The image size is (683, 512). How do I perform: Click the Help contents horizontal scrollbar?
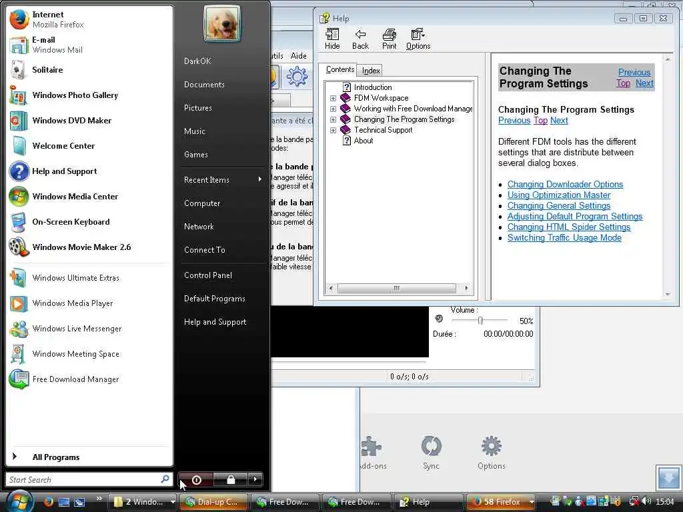[x=398, y=288]
